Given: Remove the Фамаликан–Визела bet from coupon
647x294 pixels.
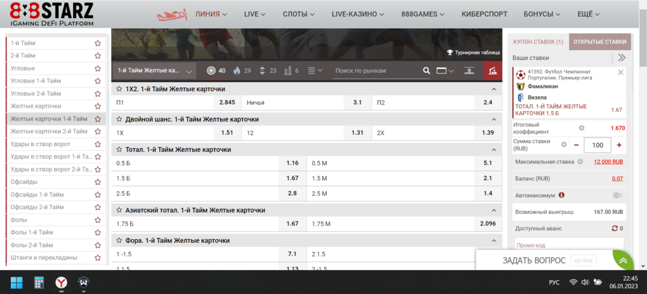Looking at the screenshot, I should pyautogui.click(x=620, y=72).
